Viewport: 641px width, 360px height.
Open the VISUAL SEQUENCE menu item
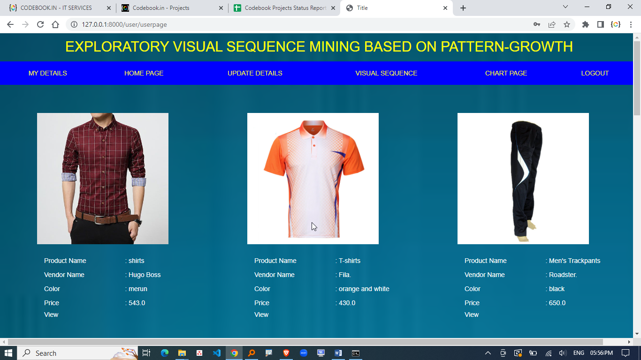coord(386,73)
